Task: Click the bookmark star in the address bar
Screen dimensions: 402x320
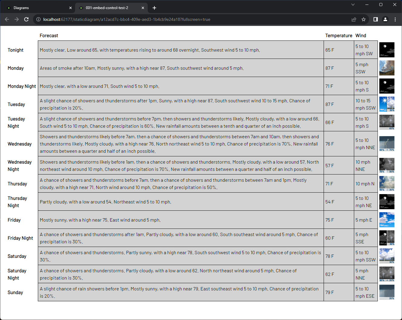Action: coord(363,19)
